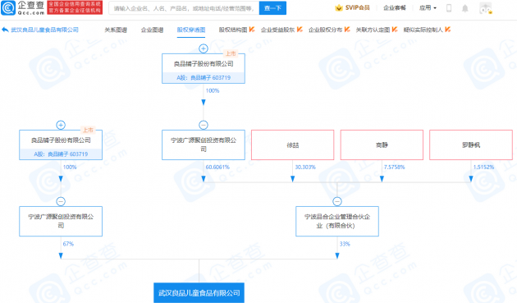Click the 33% share label
The image size is (517, 303).
pos(345,244)
